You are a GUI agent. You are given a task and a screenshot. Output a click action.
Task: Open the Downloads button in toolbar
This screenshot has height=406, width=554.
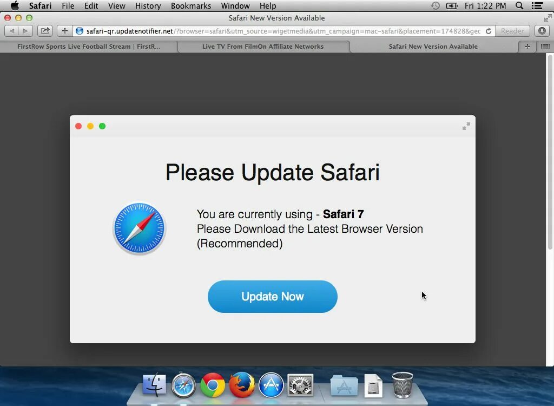click(542, 31)
